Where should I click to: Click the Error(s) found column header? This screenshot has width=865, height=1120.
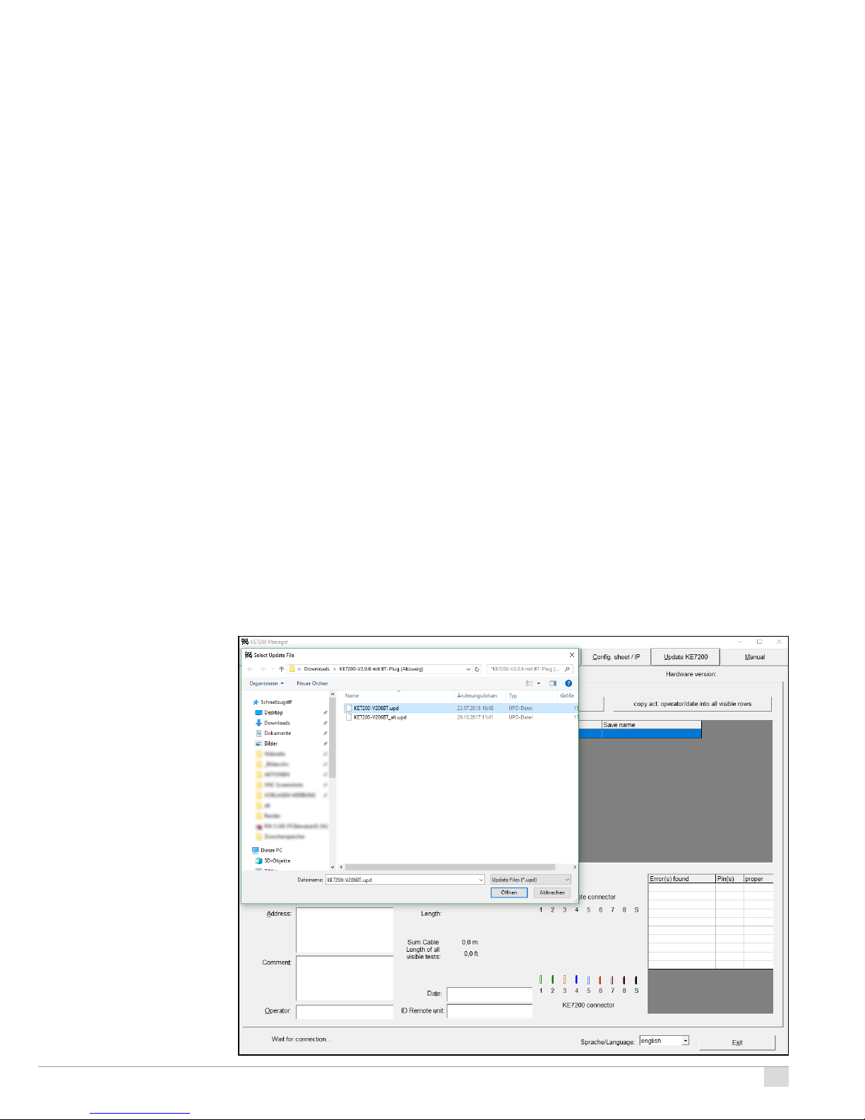pos(681,879)
